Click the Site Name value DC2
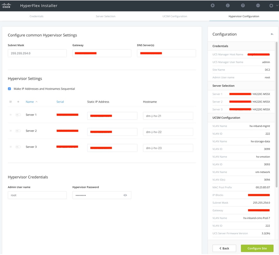Screen dimensions: 279x255 pos(267,70)
